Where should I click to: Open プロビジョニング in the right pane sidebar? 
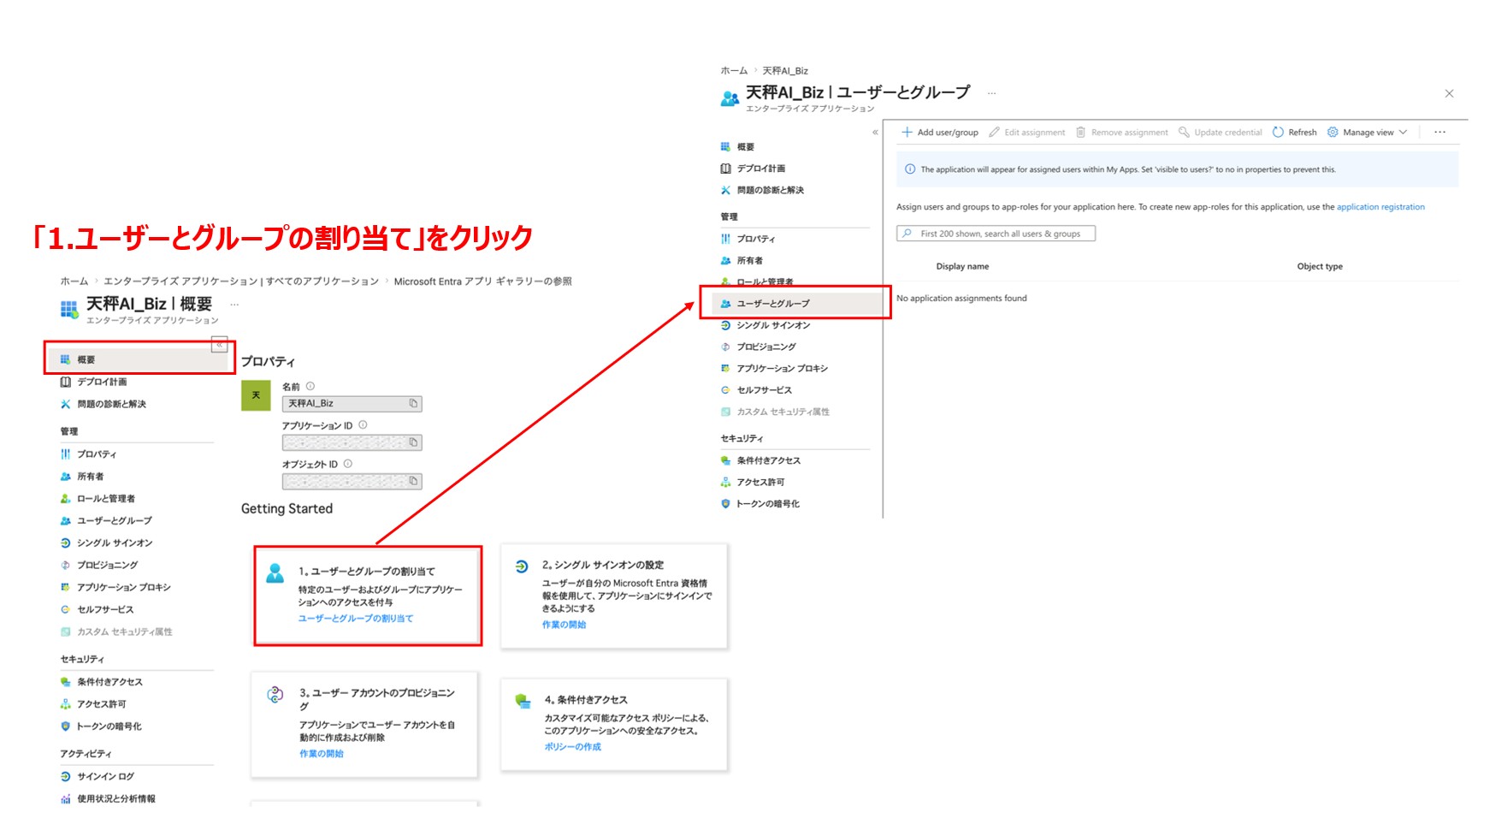[x=759, y=347]
